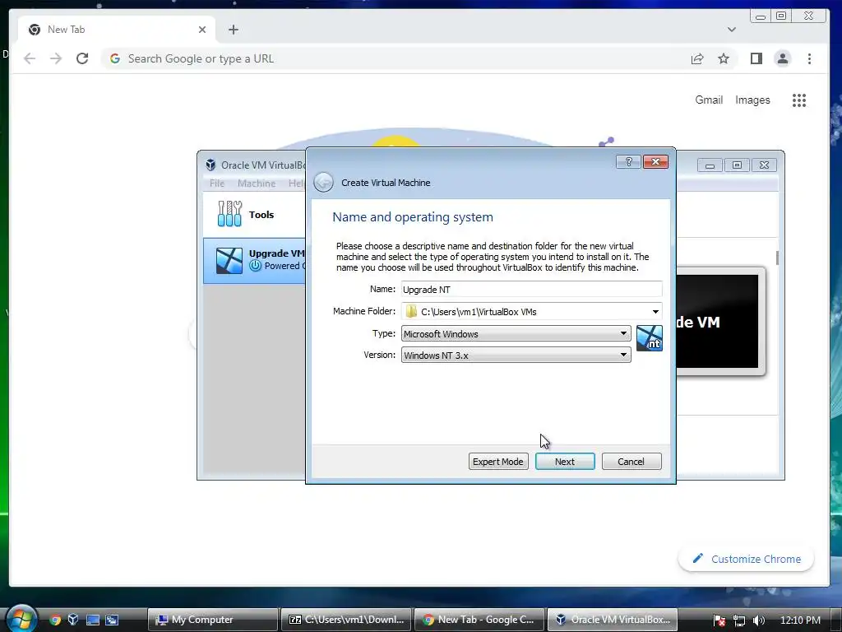Click the Next button
Image resolution: width=842 pixels, height=632 pixels.
(x=565, y=461)
